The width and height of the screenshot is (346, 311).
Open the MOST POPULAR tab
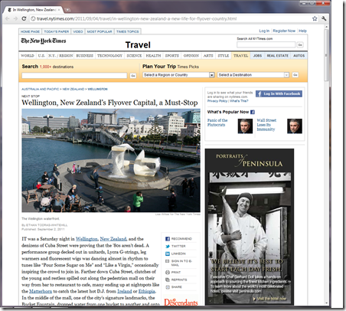(100, 31)
